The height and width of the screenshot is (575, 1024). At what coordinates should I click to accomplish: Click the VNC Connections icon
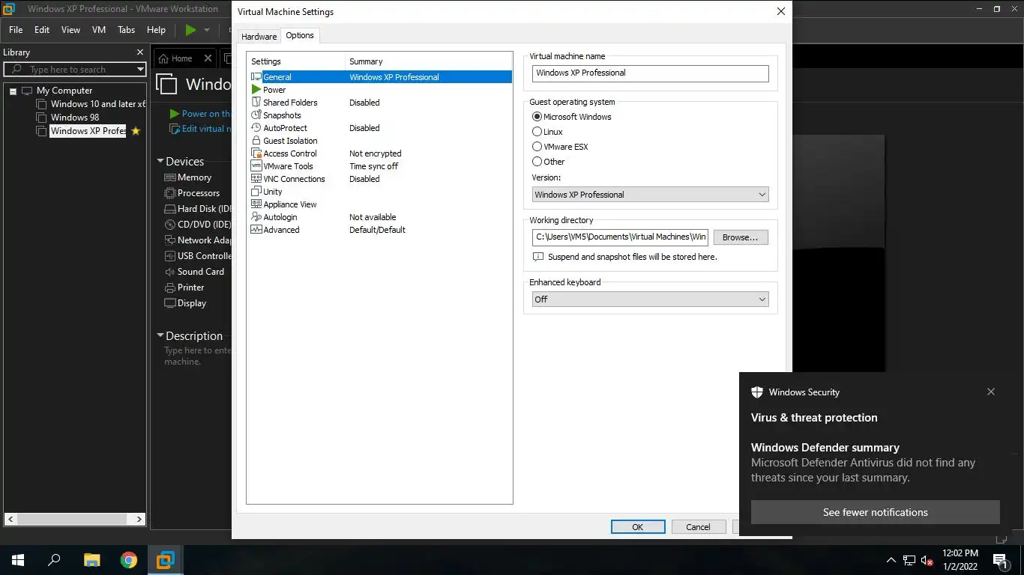(256, 179)
